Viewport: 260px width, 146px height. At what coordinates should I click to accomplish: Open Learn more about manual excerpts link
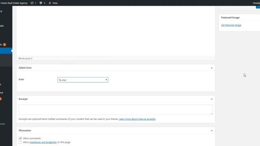point(137,119)
